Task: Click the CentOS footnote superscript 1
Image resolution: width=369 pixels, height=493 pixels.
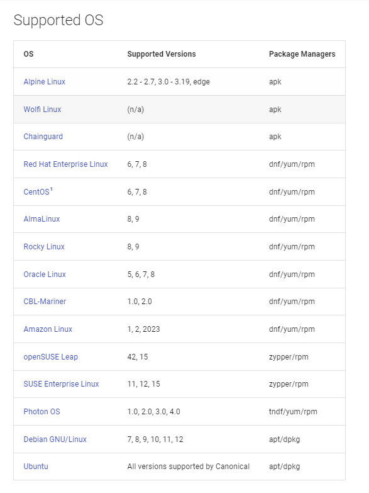Action: (x=52, y=190)
